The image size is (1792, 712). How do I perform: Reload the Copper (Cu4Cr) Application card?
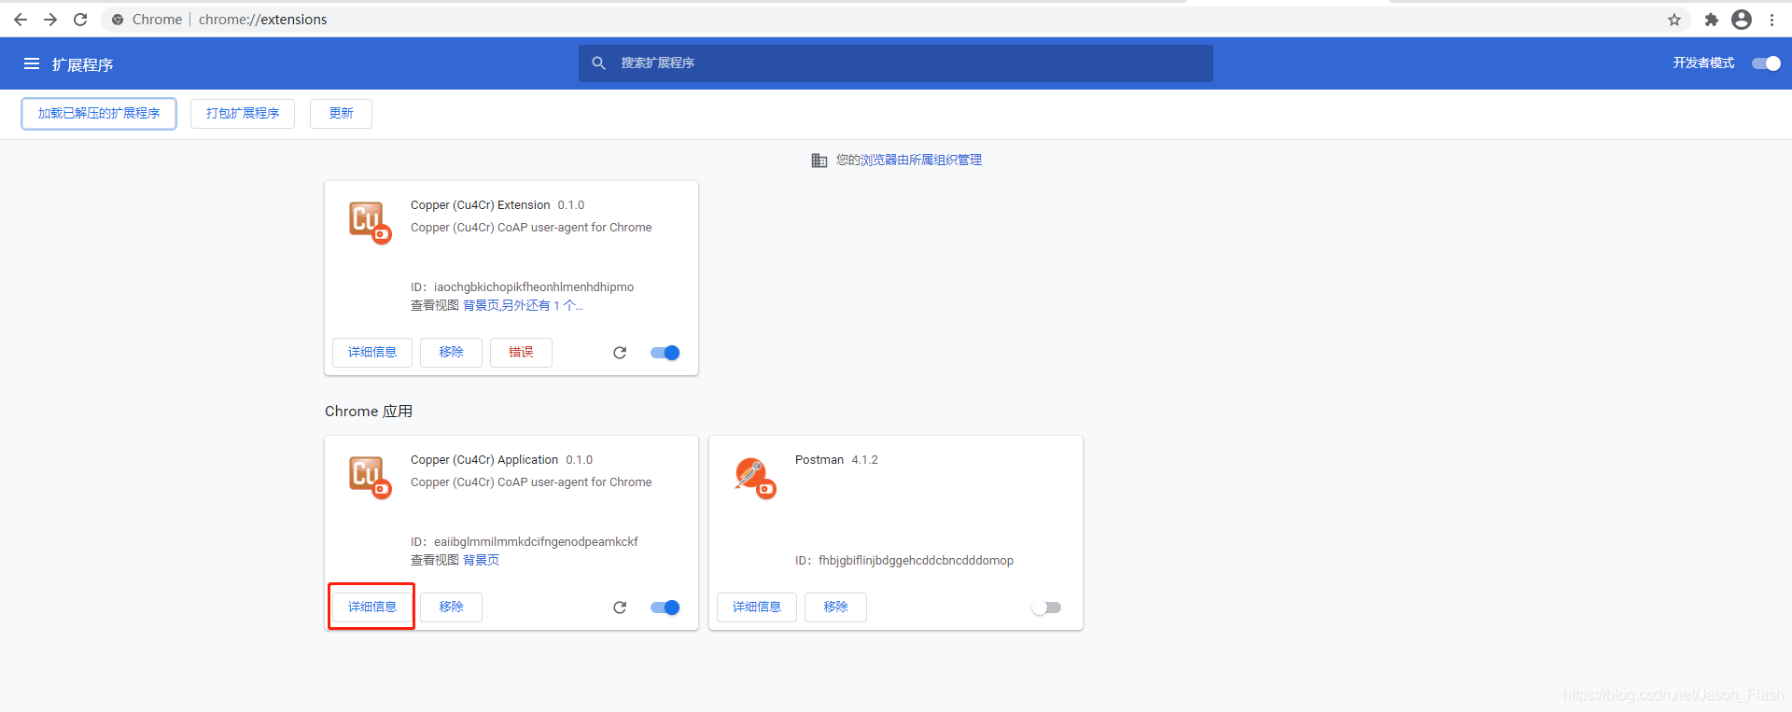tap(620, 607)
